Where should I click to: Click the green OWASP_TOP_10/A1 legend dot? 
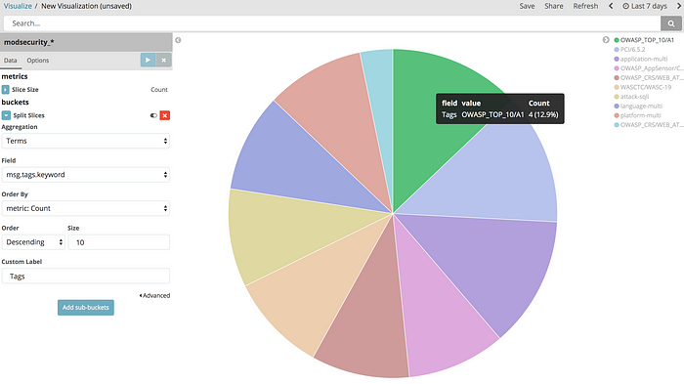tap(617, 40)
